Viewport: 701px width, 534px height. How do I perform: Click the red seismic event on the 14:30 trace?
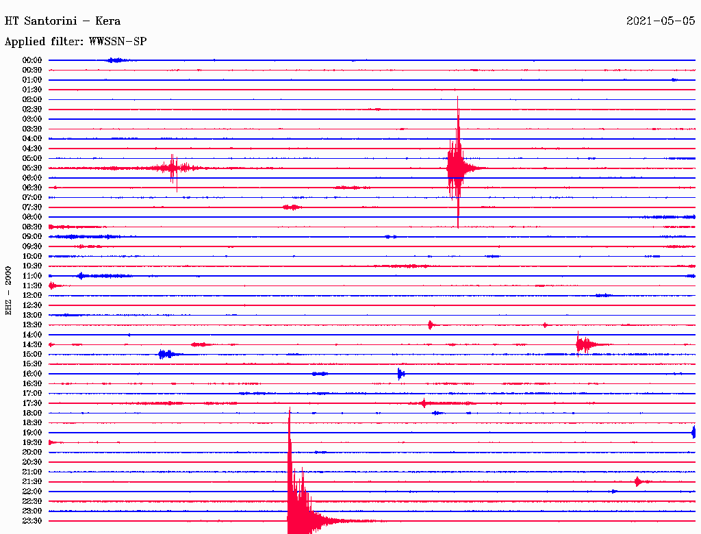click(586, 344)
